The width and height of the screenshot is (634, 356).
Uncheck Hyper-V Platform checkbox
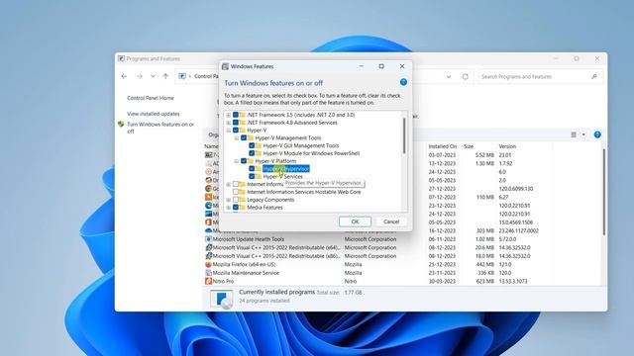244,161
